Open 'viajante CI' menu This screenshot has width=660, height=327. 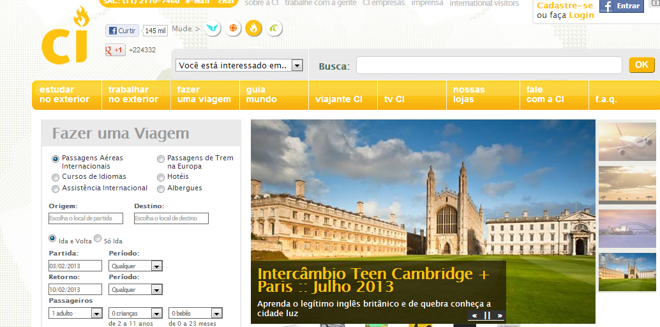(343, 95)
